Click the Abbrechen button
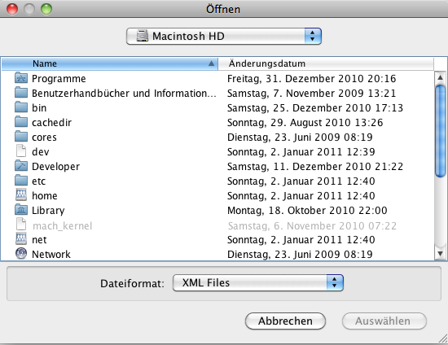The height and width of the screenshot is (345, 448). point(285,321)
